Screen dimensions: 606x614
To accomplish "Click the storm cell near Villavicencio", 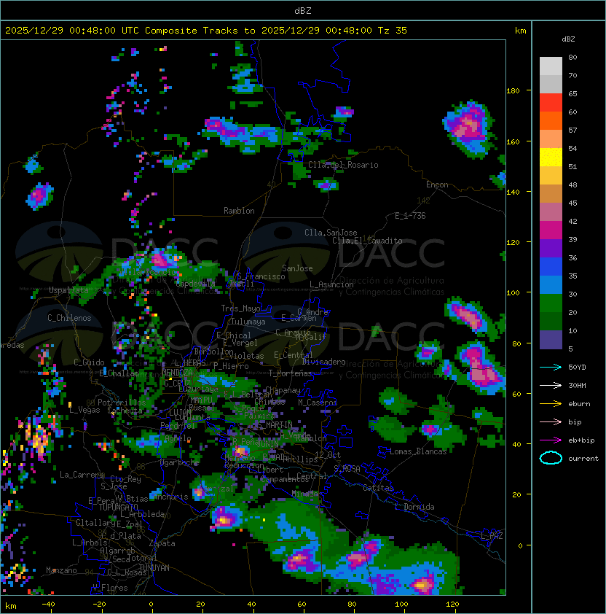I will pyautogui.click(x=160, y=259).
